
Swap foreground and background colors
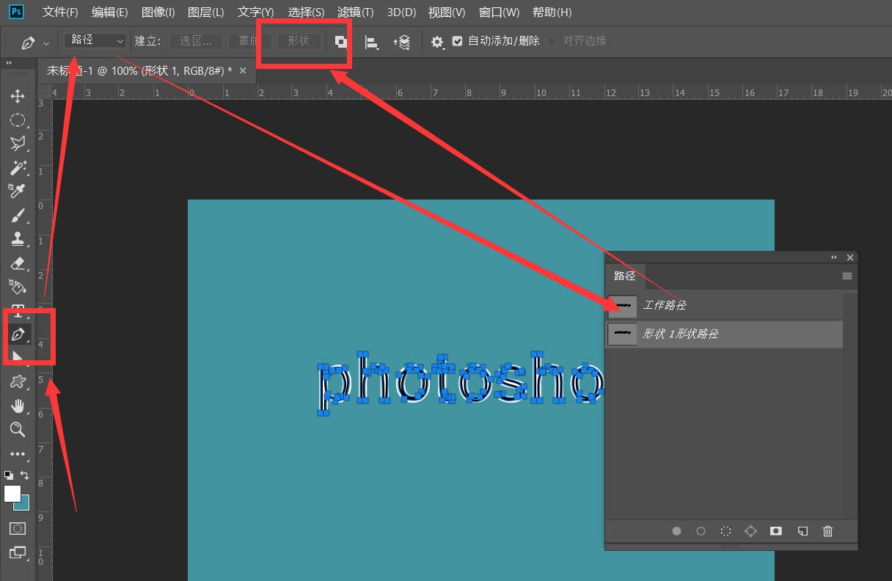coord(25,475)
